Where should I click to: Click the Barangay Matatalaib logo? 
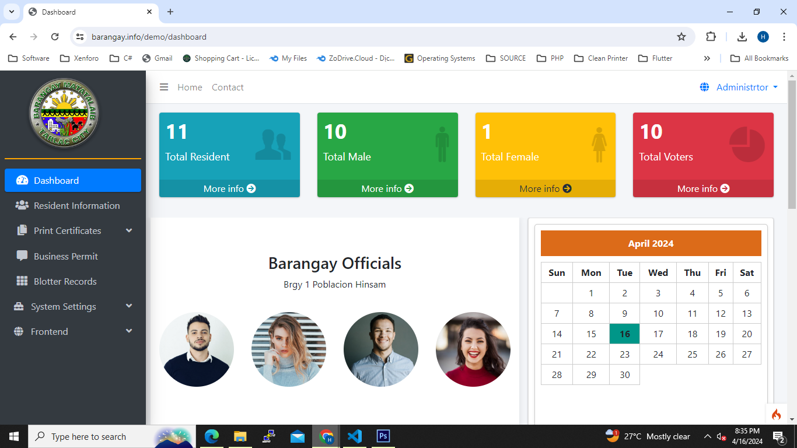pyautogui.click(x=64, y=113)
